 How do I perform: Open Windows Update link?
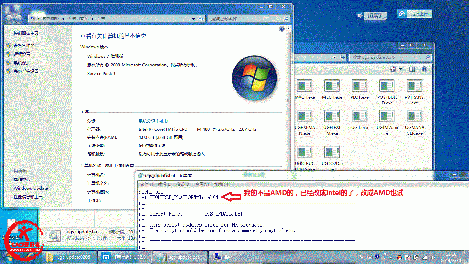[31, 188]
